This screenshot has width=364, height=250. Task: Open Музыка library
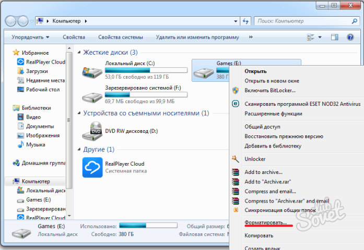(31, 144)
